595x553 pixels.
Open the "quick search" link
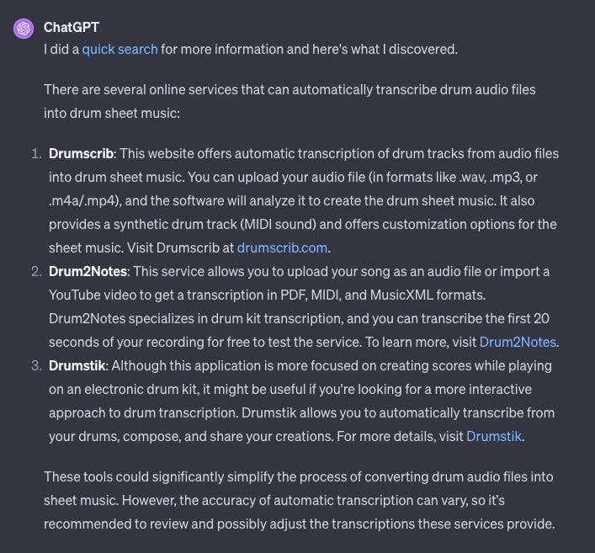tap(120, 49)
